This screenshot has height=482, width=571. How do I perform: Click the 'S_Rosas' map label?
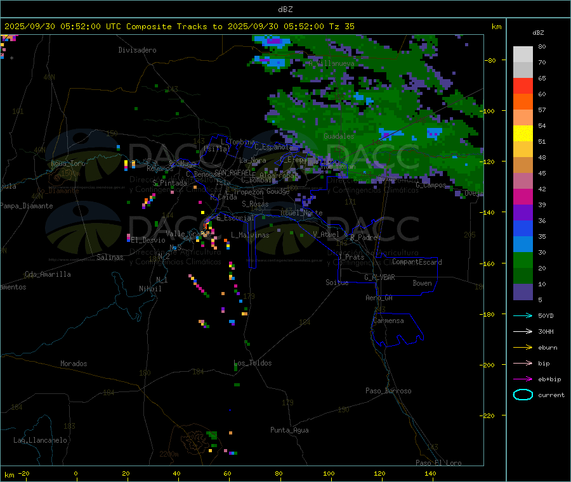(255, 204)
